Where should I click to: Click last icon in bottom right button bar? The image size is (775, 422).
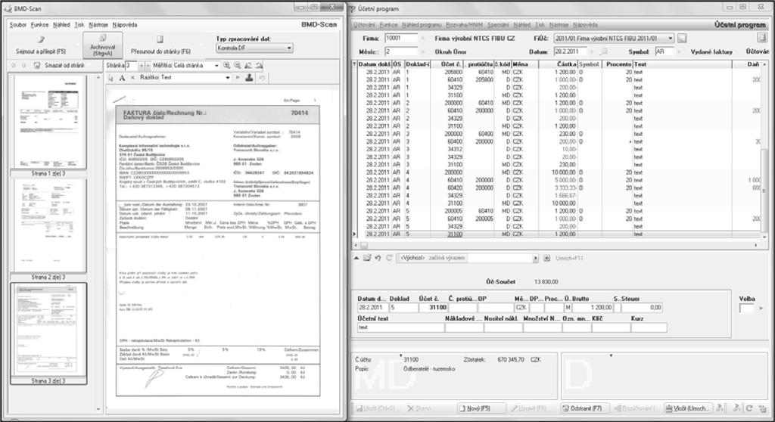coord(761,408)
